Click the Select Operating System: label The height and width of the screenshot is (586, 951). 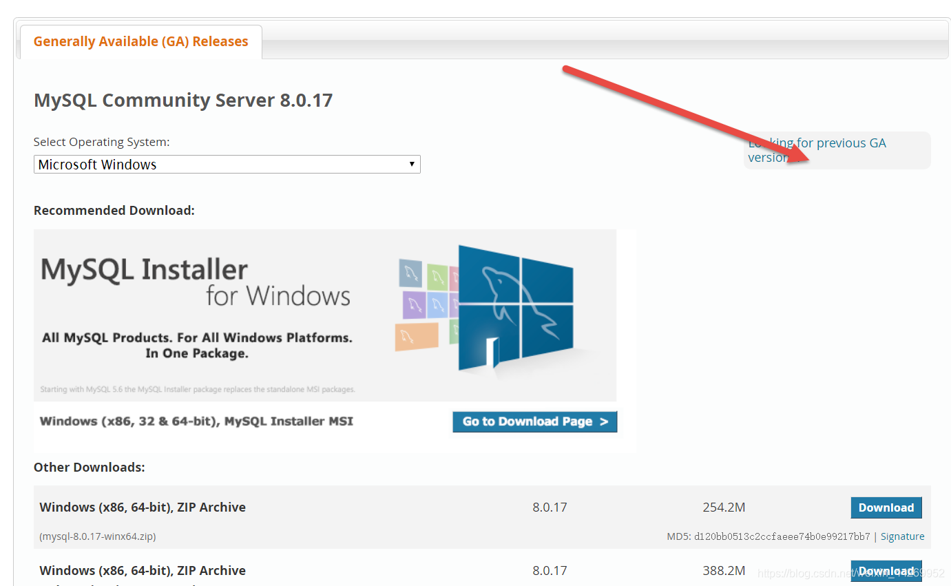(102, 142)
